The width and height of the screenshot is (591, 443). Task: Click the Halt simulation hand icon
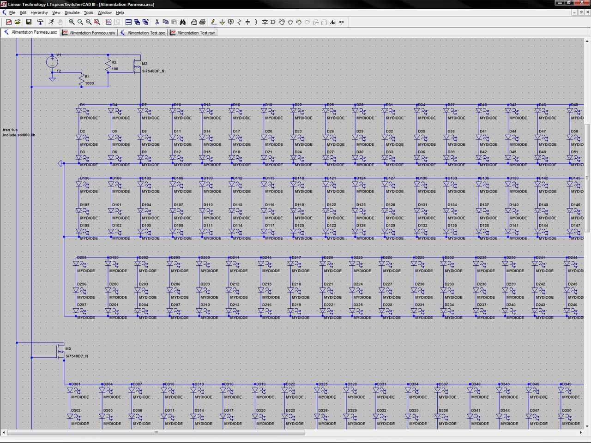click(60, 22)
